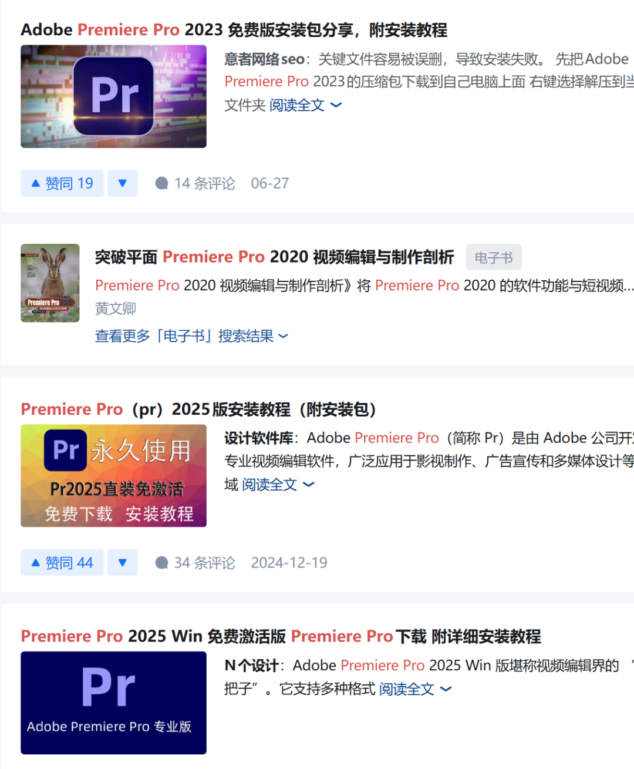634x769 pixels.
Task: Open the 突破平面 Premiere Pro 2020 ebook title
Action: coord(274,257)
